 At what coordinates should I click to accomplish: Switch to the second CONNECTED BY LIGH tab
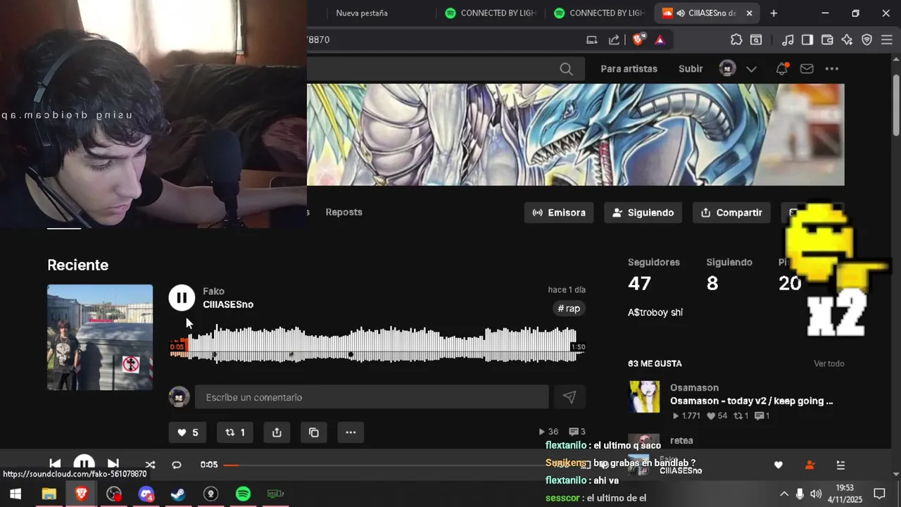(x=599, y=13)
